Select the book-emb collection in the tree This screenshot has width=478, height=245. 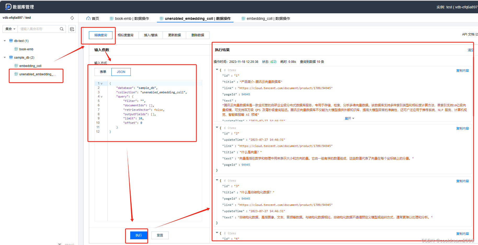[x=26, y=49]
